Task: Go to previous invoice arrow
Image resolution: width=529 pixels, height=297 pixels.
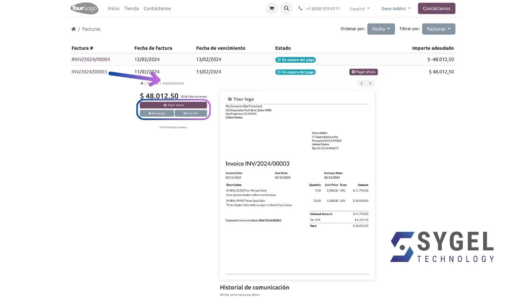Action: tap(362, 83)
